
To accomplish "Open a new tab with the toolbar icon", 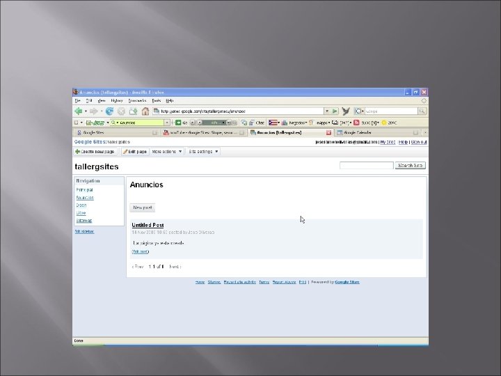I will click(x=133, y=111).
